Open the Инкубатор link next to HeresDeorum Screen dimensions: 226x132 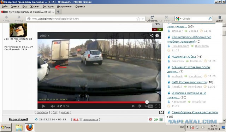(x=202, y=46)
